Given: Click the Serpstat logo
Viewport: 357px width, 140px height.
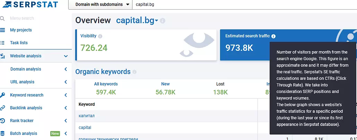Looking at the screenshot, I should 30,4.
